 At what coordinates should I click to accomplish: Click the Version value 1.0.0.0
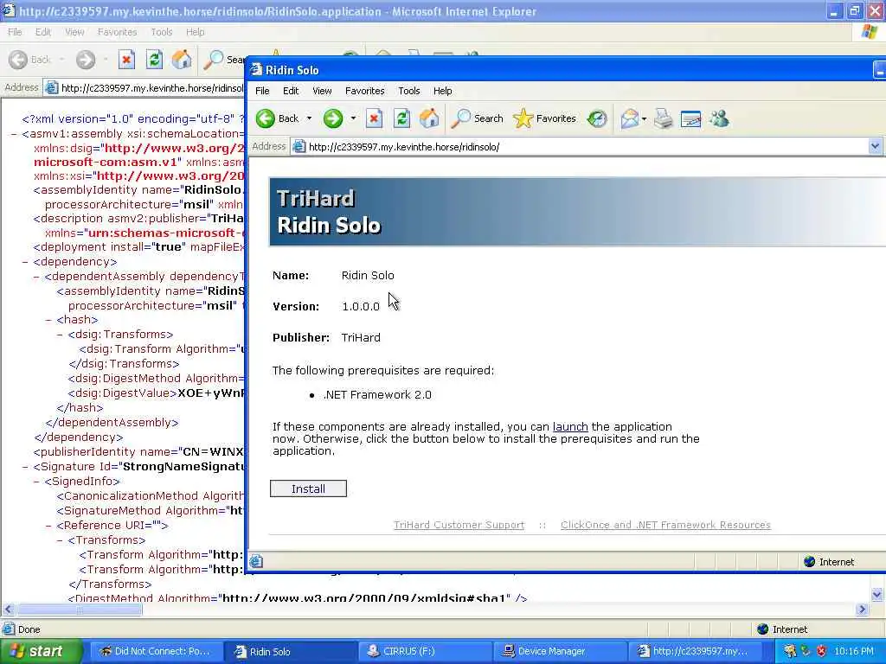(x=361, y=307)
